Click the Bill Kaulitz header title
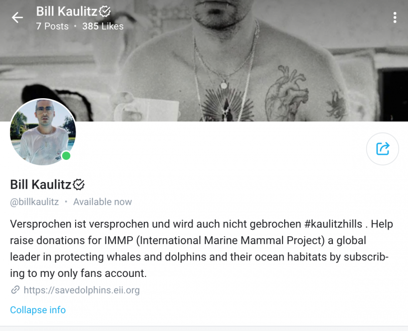This screenshot has height=331, width=408. 67,11
